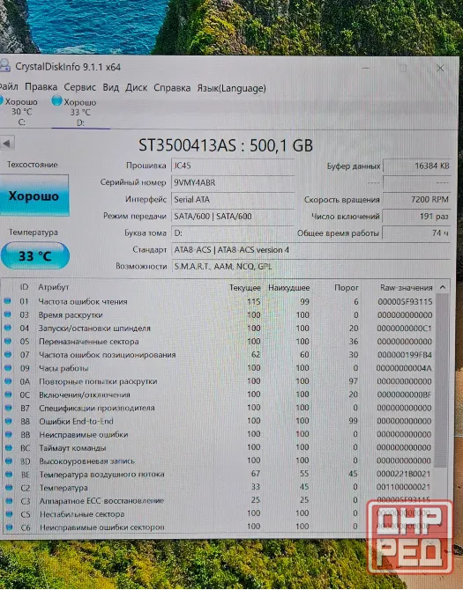Select the row Аппаратное ECC восстановление
Screen dimensions: 463x590
219,501
